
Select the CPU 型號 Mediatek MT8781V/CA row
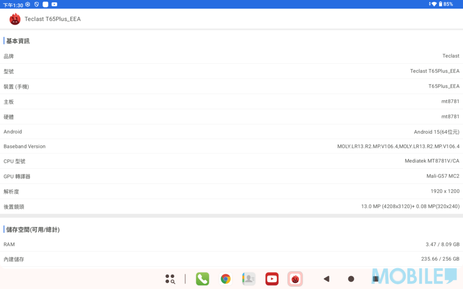(x=231, y=161)
